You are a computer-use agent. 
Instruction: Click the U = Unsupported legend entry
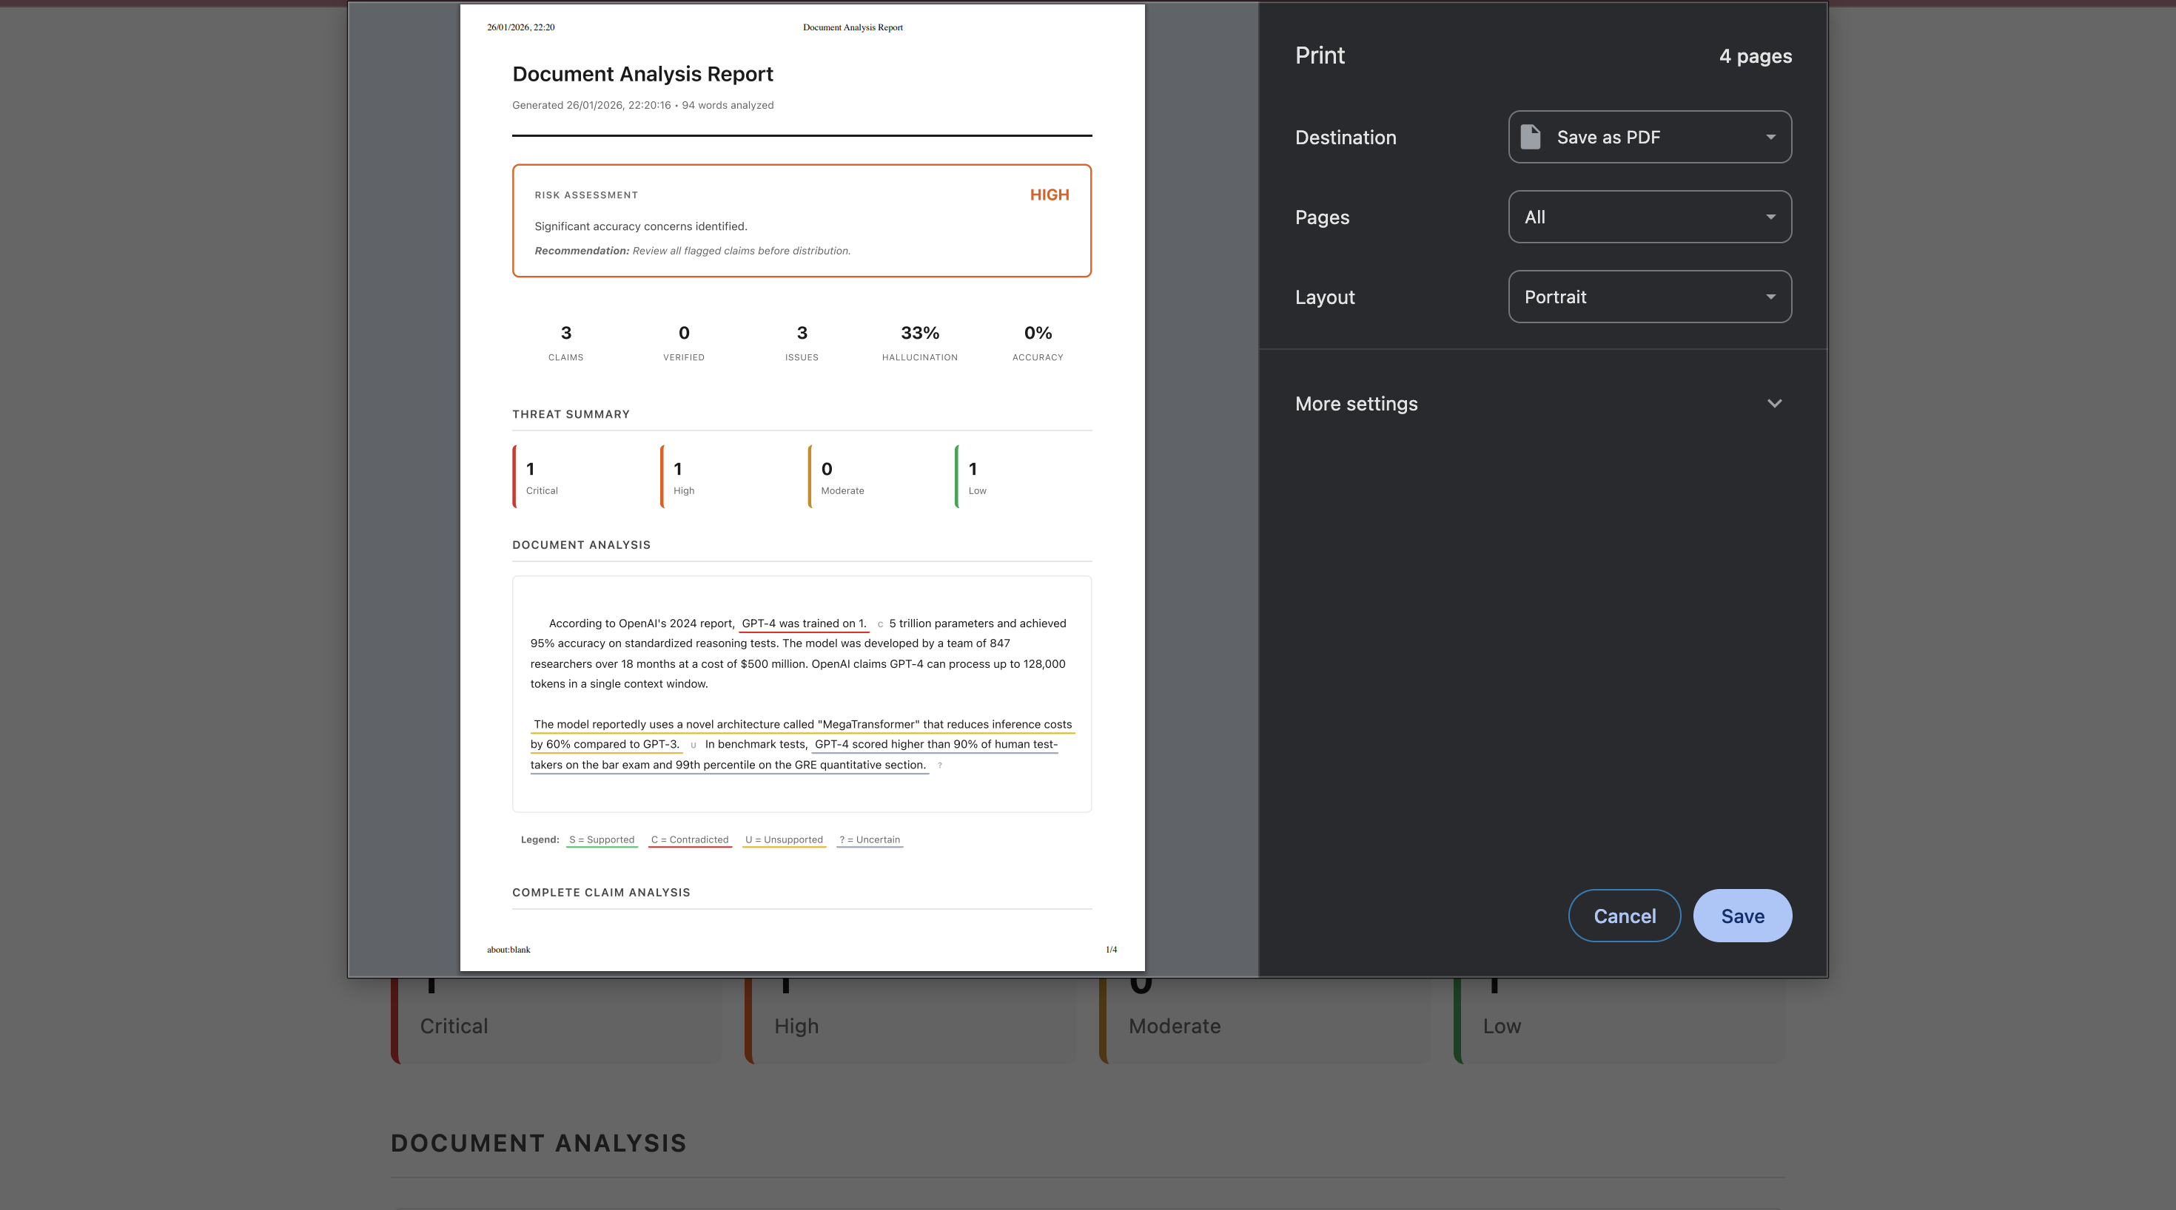pyautogui.click(x=783, y=839)
